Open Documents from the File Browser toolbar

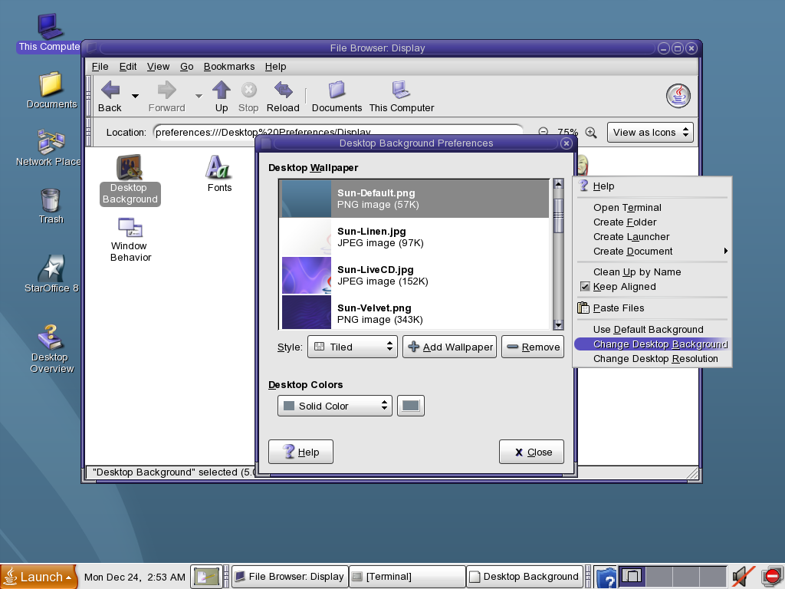coord(337,96)
